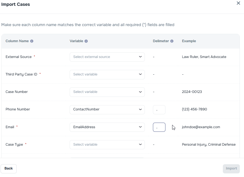Click the Import button
The image size is (244, 177).
click(x=231, y=168)
